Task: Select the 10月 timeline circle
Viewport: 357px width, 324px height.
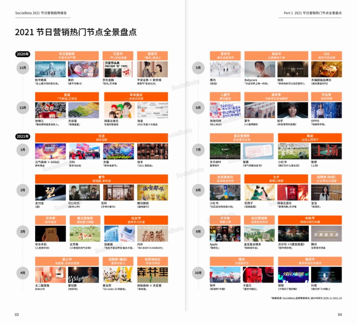Action: point(198,273)
